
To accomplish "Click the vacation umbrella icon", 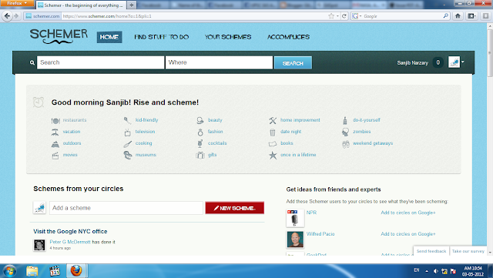I will click(55, 132).
